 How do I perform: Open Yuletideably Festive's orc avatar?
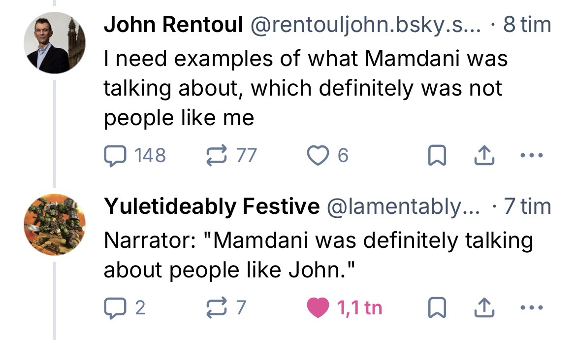point(54,224)
